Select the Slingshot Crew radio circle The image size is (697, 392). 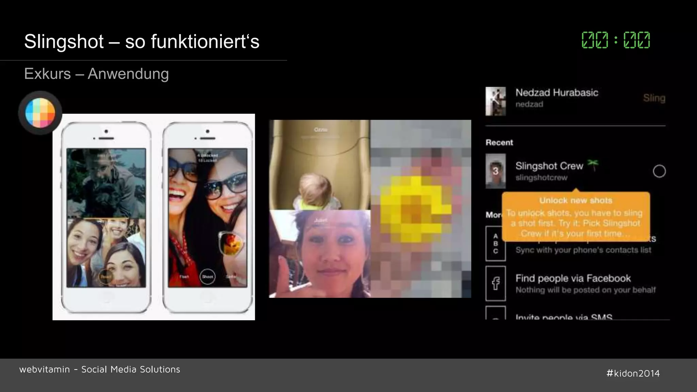[x=659, y=171]
